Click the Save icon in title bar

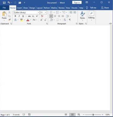tap(4, 3)
